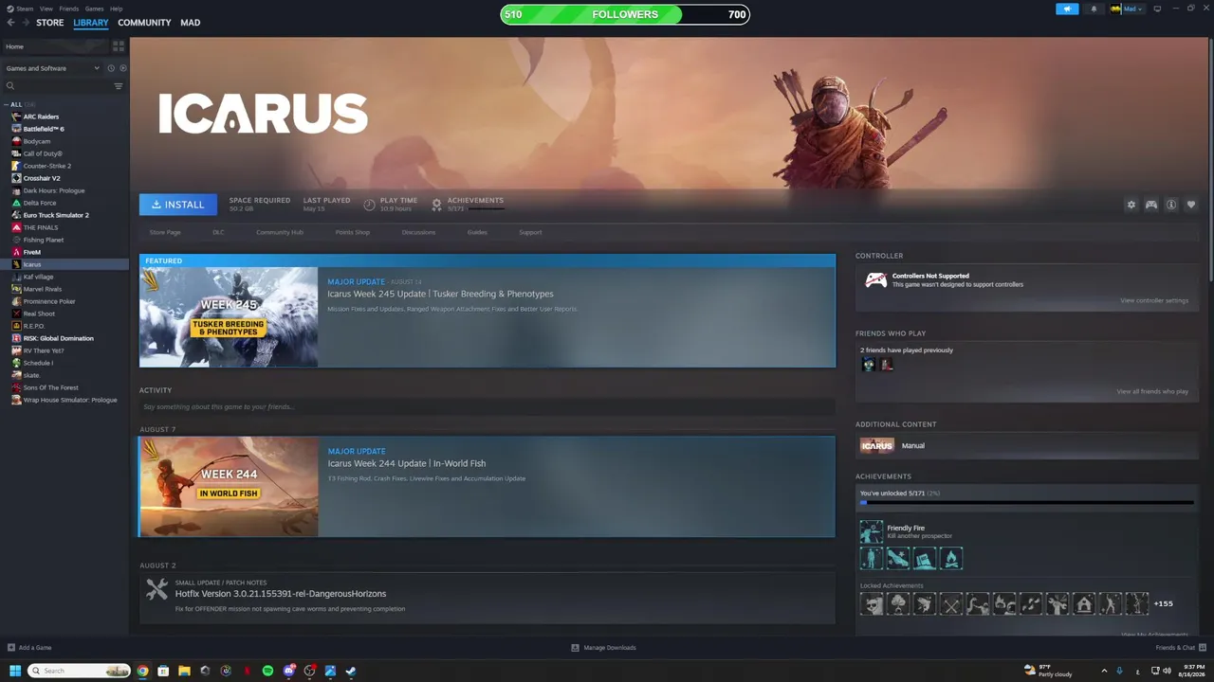Open the Week 245 update thumbnail
1214x682 pixels.
[x=229, y=316]
